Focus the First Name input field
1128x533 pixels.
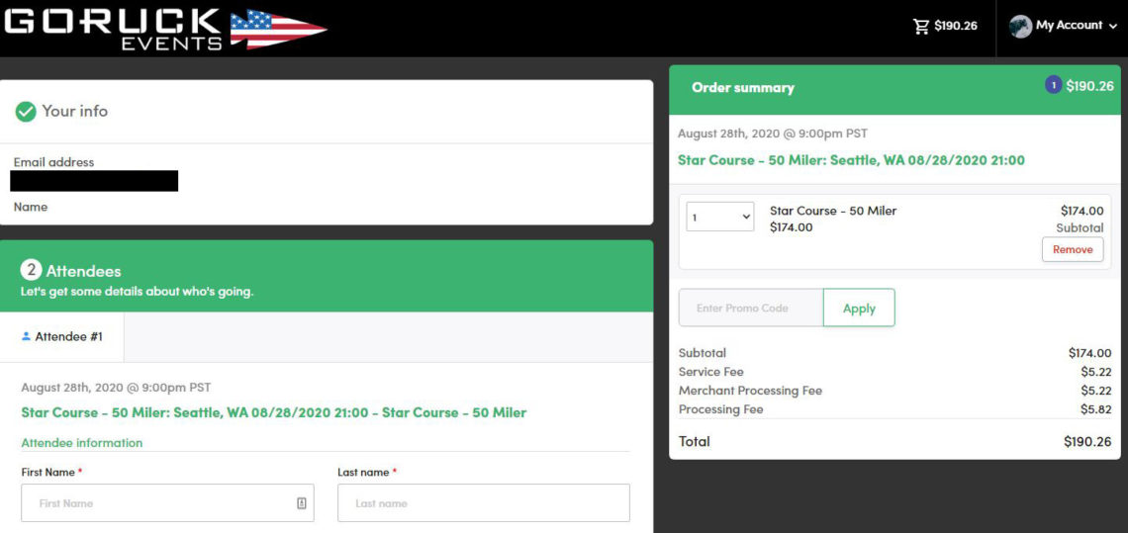point(167,502)
